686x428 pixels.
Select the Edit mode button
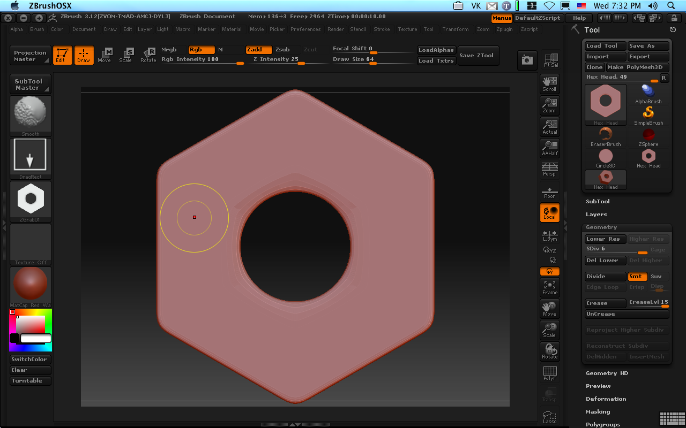coord(63,55)
